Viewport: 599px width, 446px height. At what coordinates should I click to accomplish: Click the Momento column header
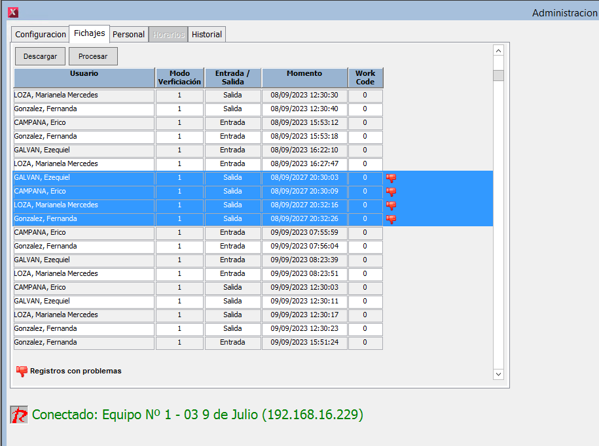pos(304,78)
